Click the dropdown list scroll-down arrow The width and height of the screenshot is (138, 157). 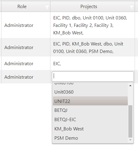coord(130,140)
